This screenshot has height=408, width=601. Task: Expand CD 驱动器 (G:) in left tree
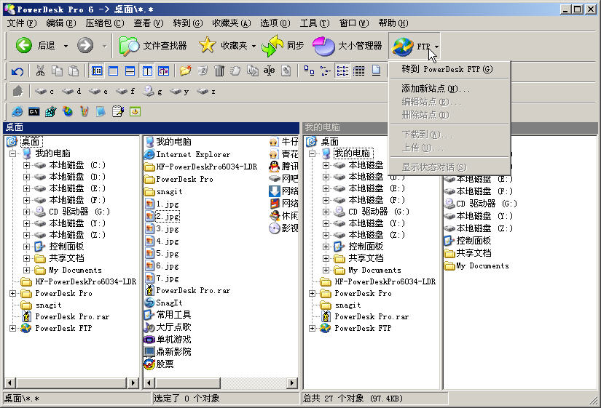coord(26,212)
